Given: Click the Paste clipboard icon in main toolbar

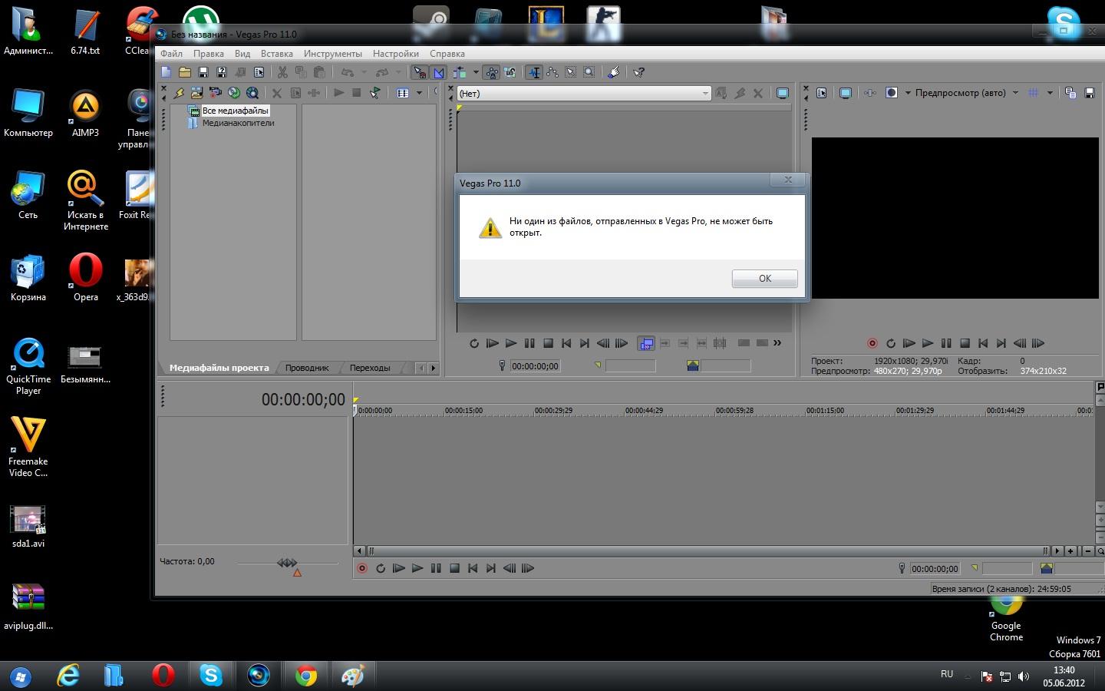Looking at the screenshot, I should point(319,72).
